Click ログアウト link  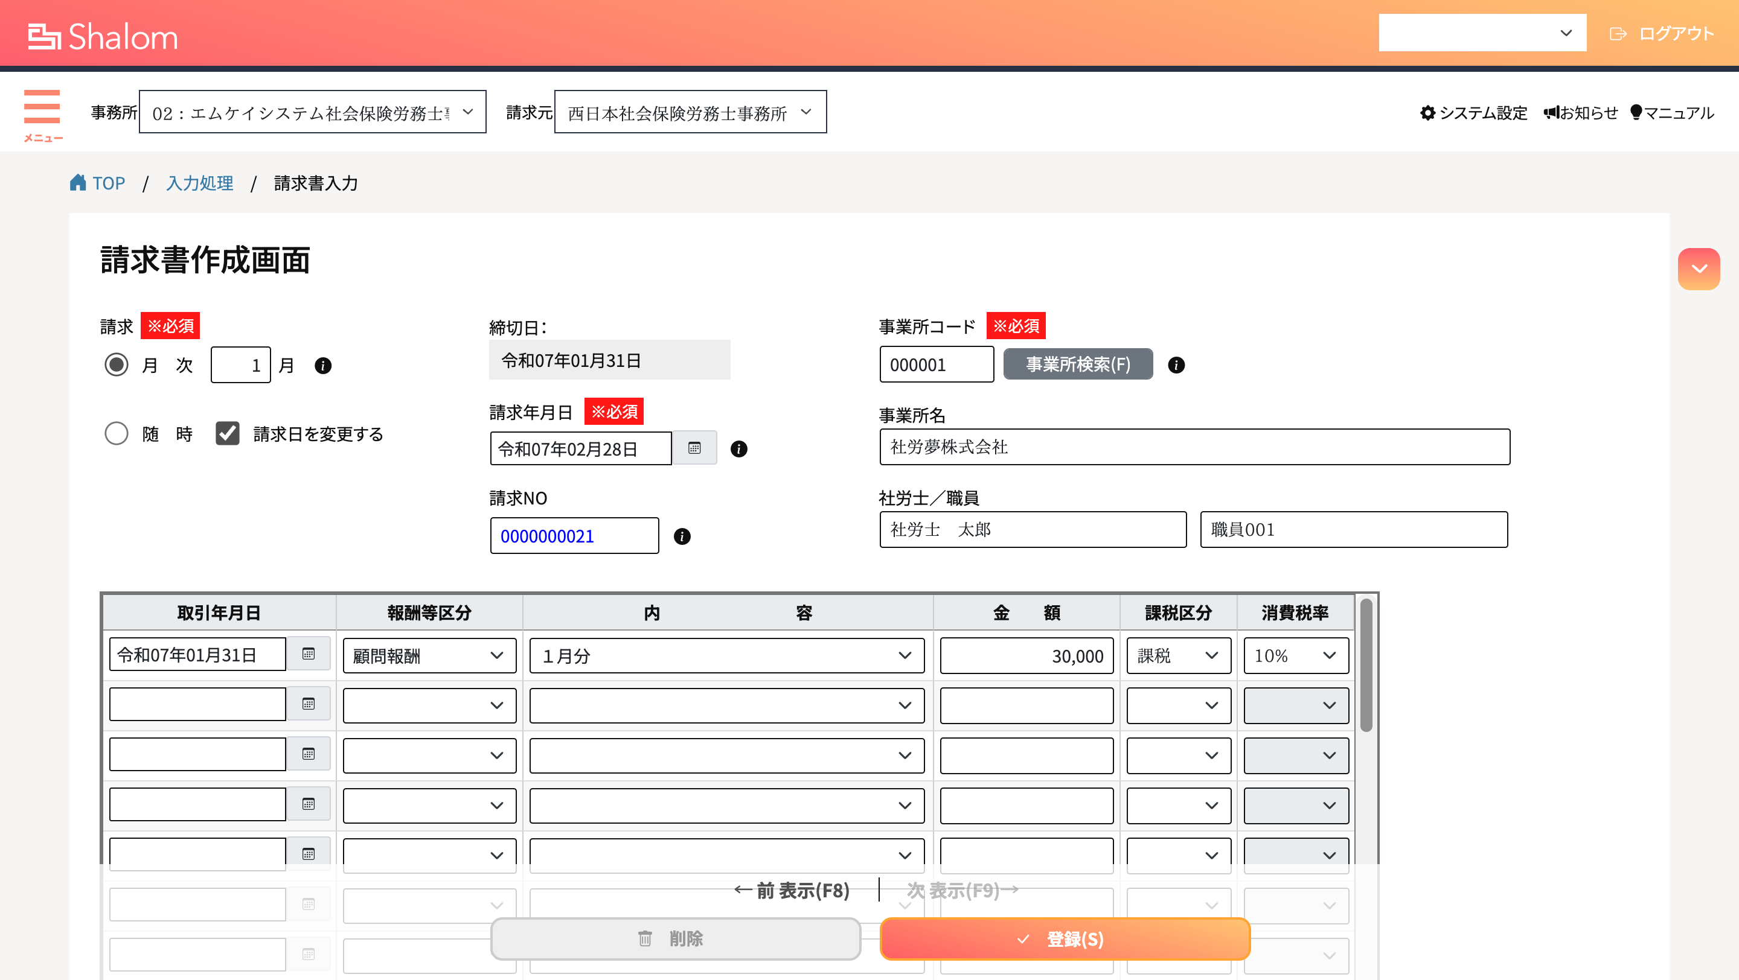click(x=1677, y=34)
